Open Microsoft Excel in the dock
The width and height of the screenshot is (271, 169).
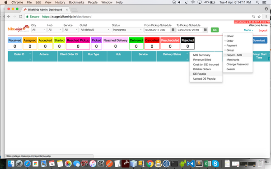click(207, 164)
